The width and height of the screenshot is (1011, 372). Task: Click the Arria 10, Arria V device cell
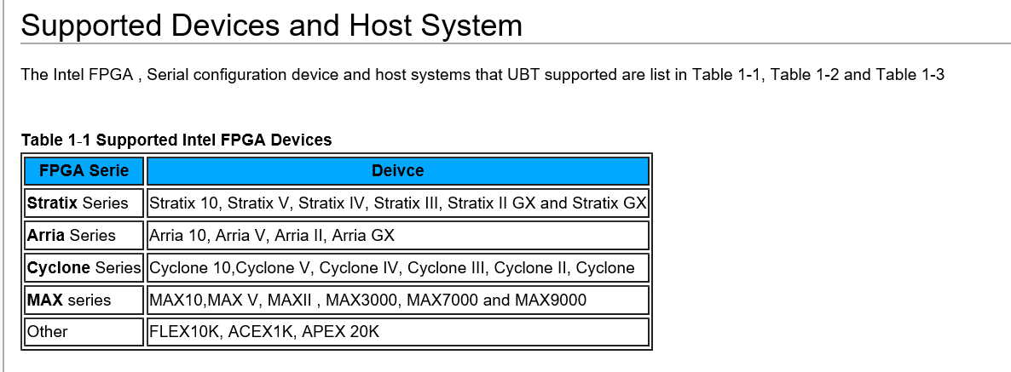(x=397, y=236)
